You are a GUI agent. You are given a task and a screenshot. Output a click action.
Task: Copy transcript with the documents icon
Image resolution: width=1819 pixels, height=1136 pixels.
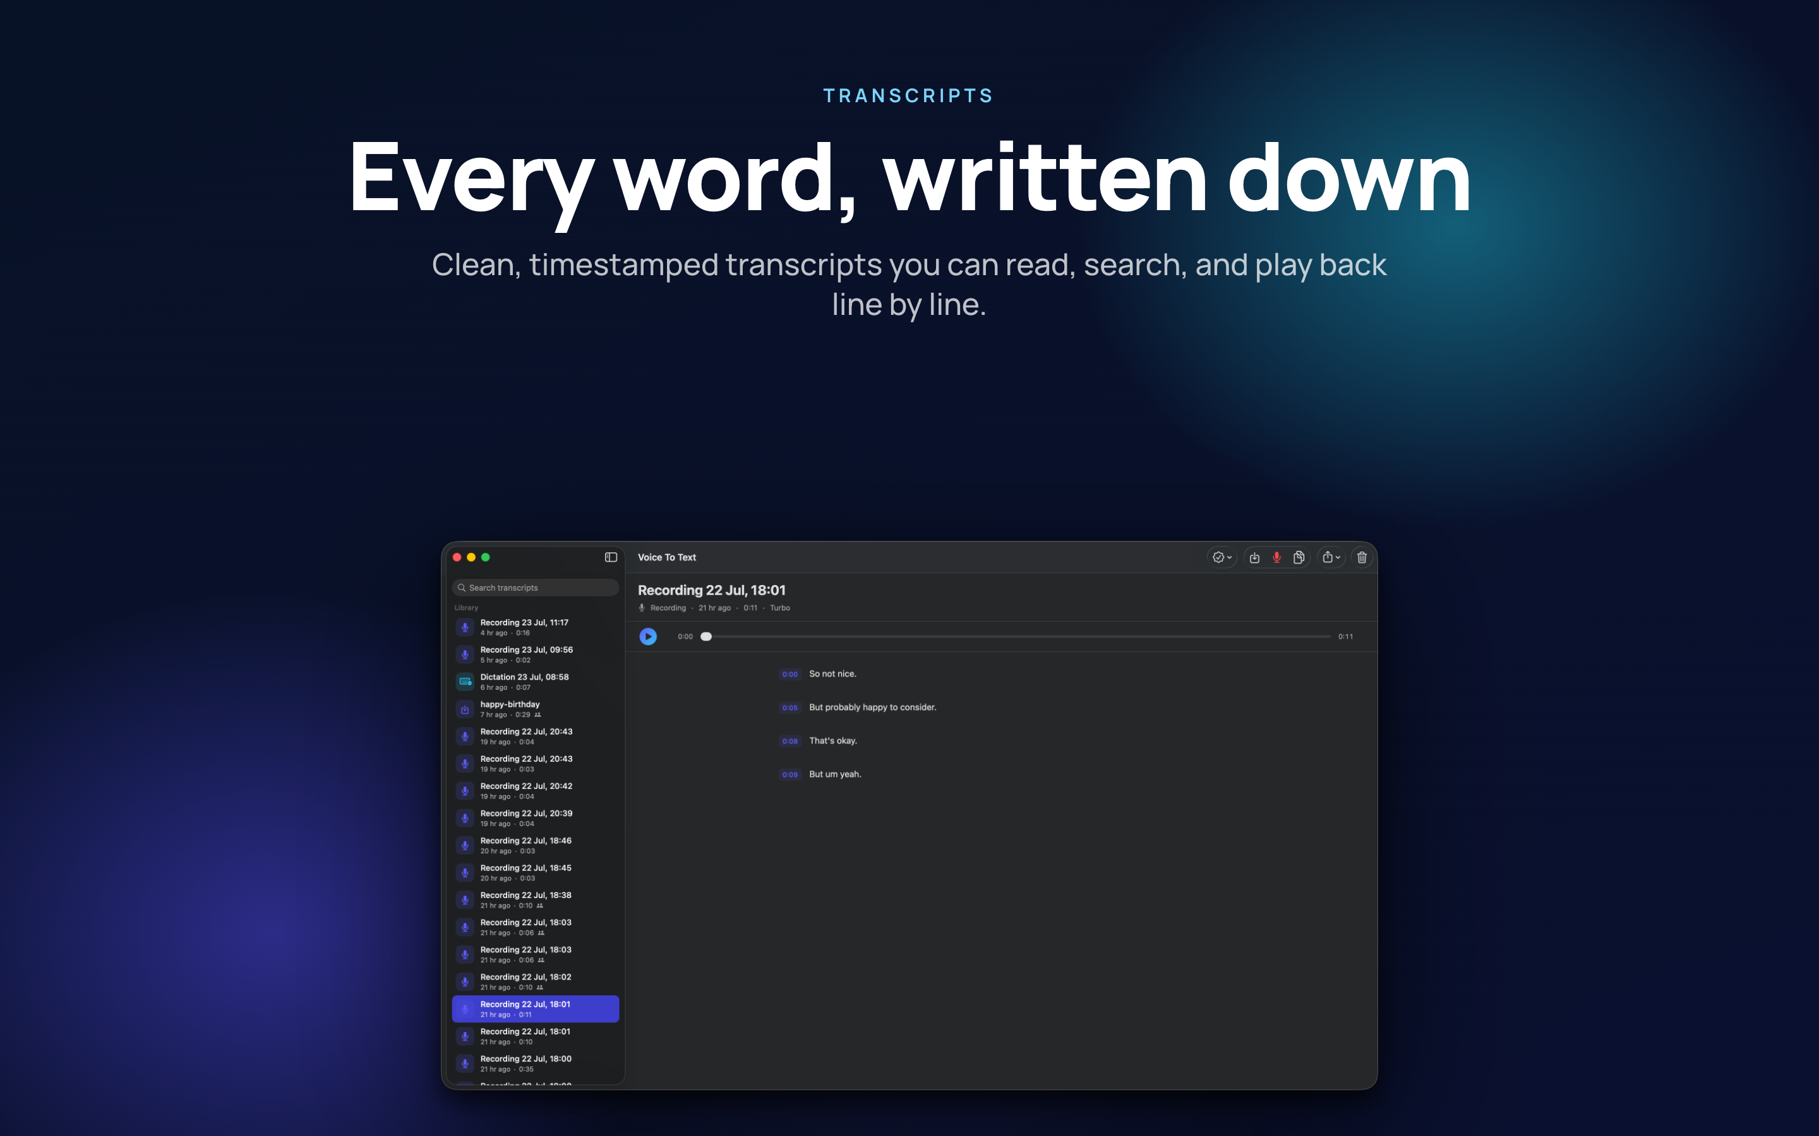(1298, 557)
